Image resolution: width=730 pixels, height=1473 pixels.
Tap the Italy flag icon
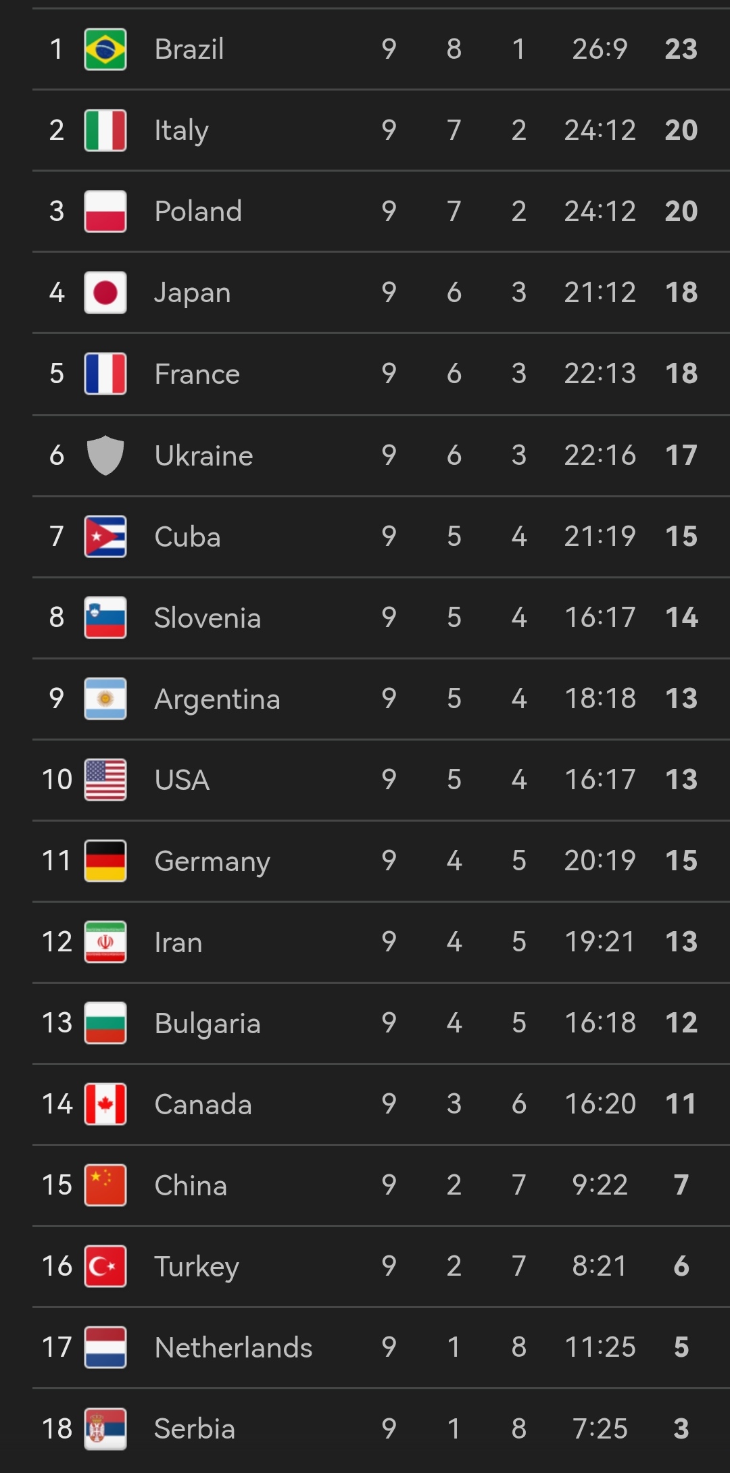click(x=105, y=130)
